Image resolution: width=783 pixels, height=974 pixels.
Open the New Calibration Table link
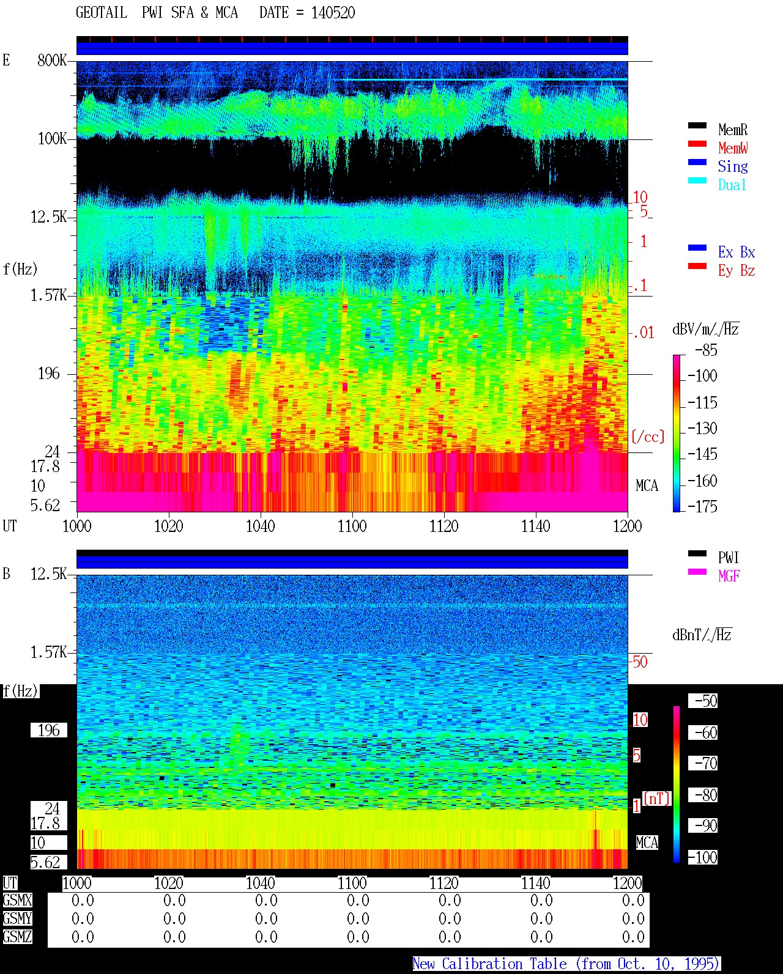click(x=566, y=964)
